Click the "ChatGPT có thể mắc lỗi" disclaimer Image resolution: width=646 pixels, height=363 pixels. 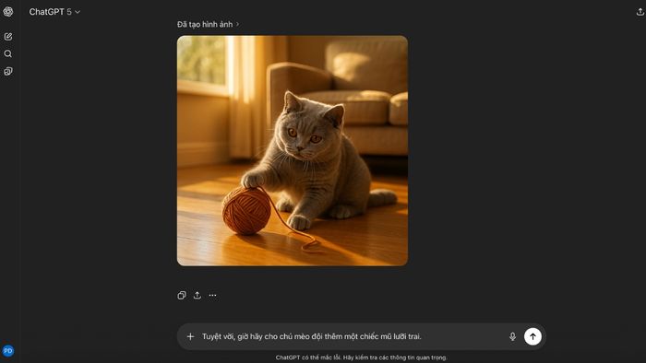pyautogui.click(x=362, y=357)
